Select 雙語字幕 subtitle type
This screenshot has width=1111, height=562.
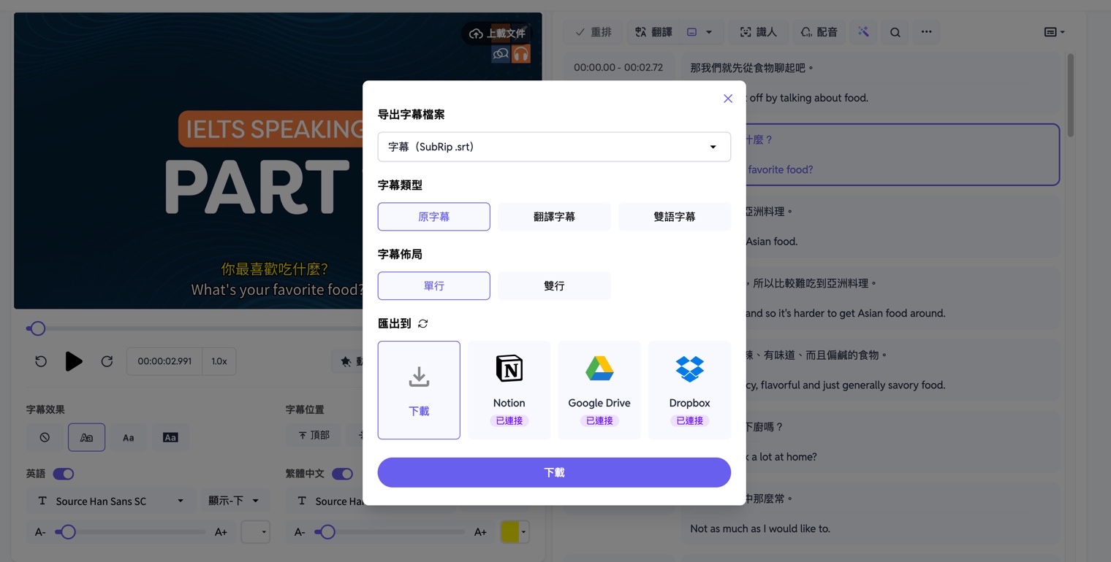[x=674, y=217]
